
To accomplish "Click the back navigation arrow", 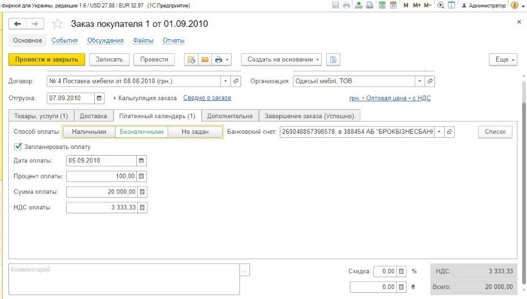I will 18,24.
